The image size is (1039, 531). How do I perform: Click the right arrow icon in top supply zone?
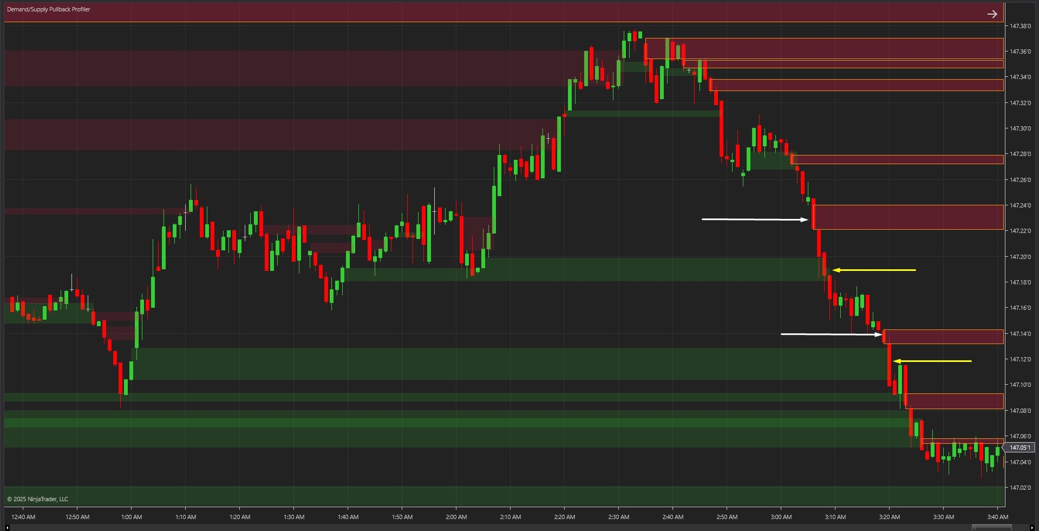[992, 14]
